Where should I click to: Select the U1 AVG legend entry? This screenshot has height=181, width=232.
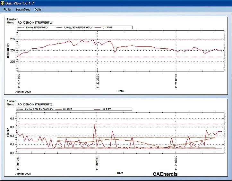pyautogui.click(x=103, y=28)
